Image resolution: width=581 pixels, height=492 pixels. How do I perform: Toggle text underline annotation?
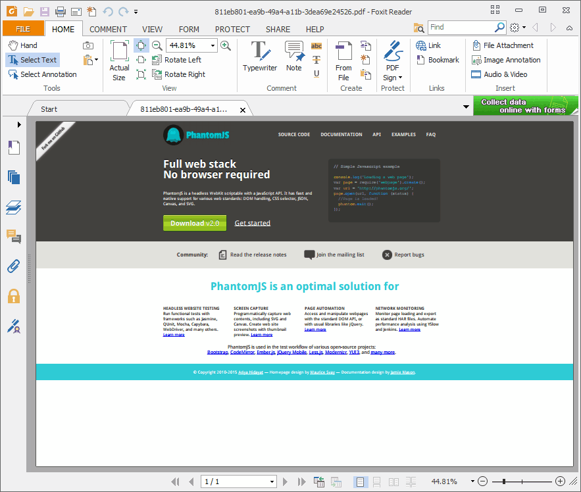[x=316, y=73]
